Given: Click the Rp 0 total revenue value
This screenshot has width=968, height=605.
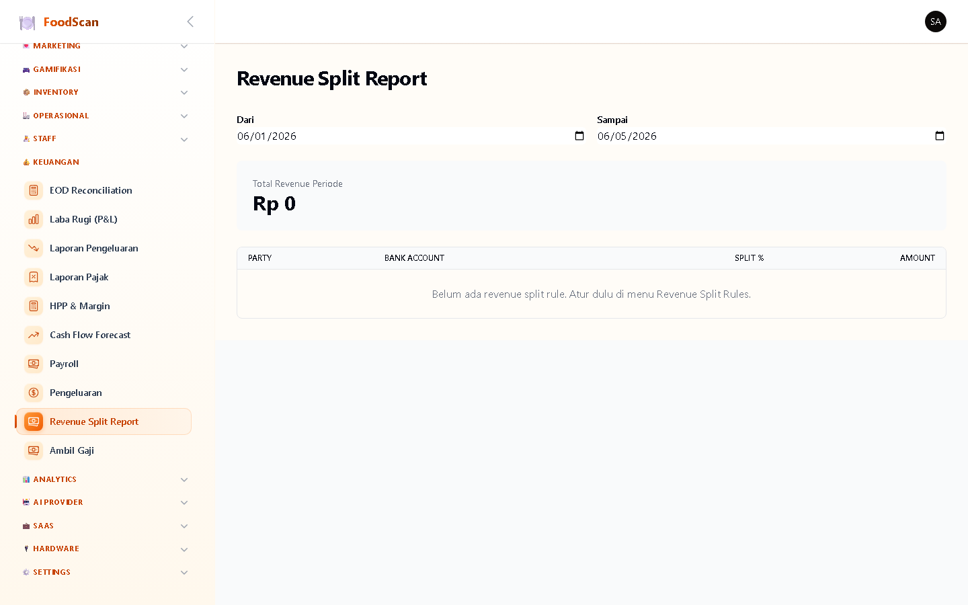Looking at the screenshot, I should point(274,204).
